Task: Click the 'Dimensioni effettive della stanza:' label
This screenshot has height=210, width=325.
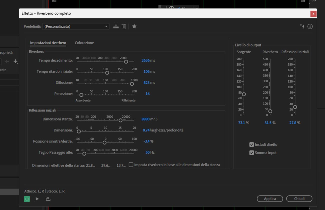Action: 58,165
